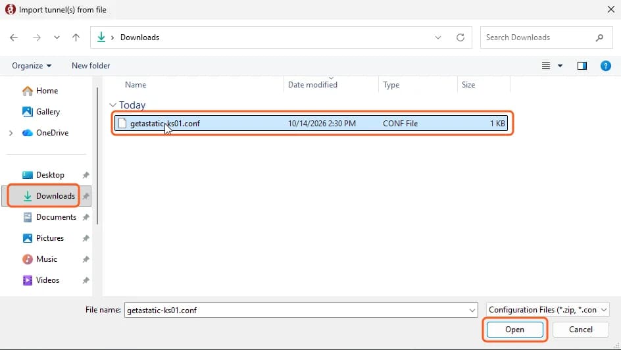Image resolution: width=621 pixels, height=350 pixels.
Task: Click pin icon next to Music
Action: point(86,259)
